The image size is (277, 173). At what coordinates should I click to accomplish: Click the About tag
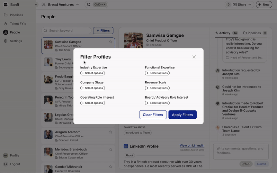(129, 155)
